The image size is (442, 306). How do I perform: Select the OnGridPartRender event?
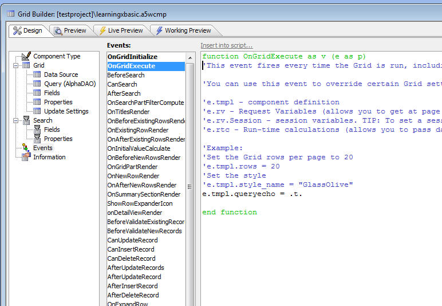(146, 167)
